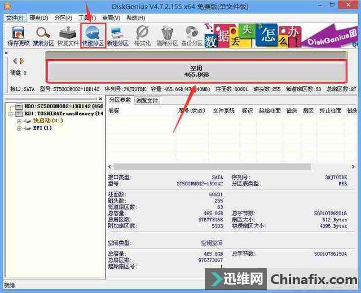Expand the EFI(1) partition node
This screenshot has height=293, width=361.
coord(20,128)
